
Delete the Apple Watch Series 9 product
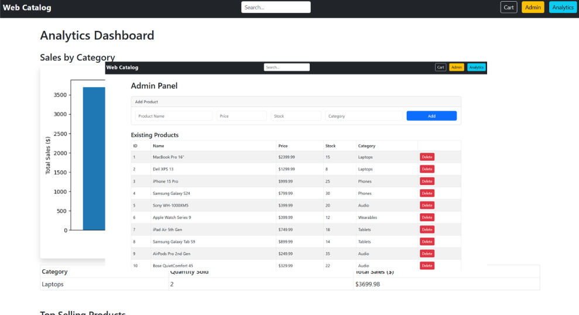pos(427,217)
